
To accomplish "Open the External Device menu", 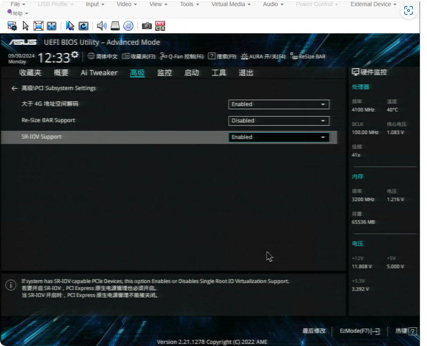I will tap(373, 4).
